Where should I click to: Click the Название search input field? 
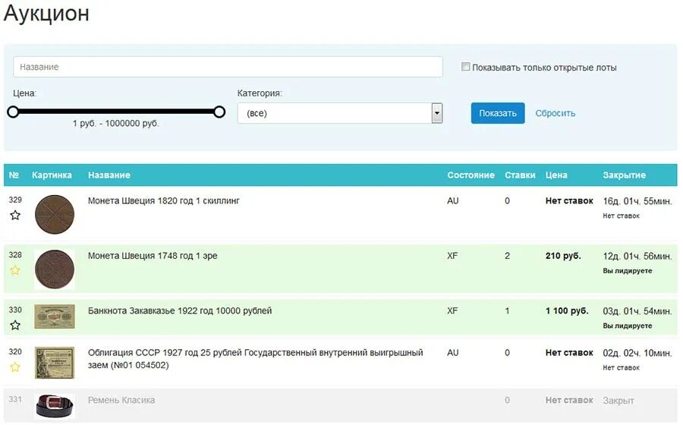point(228,67)
